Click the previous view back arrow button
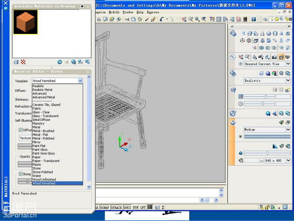Image resolution: width=294 pixels, height=221 pixels. 241,64
